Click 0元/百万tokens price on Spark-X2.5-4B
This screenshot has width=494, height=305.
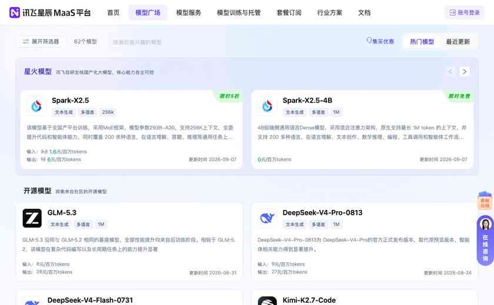point(275,160)
